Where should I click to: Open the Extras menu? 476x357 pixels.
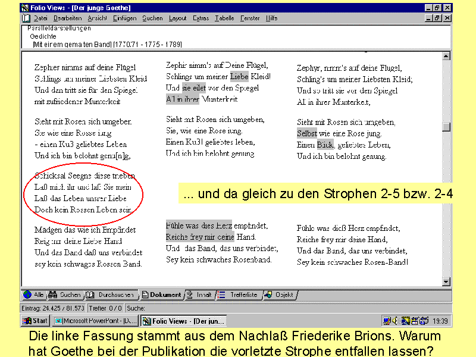[201, 18]
